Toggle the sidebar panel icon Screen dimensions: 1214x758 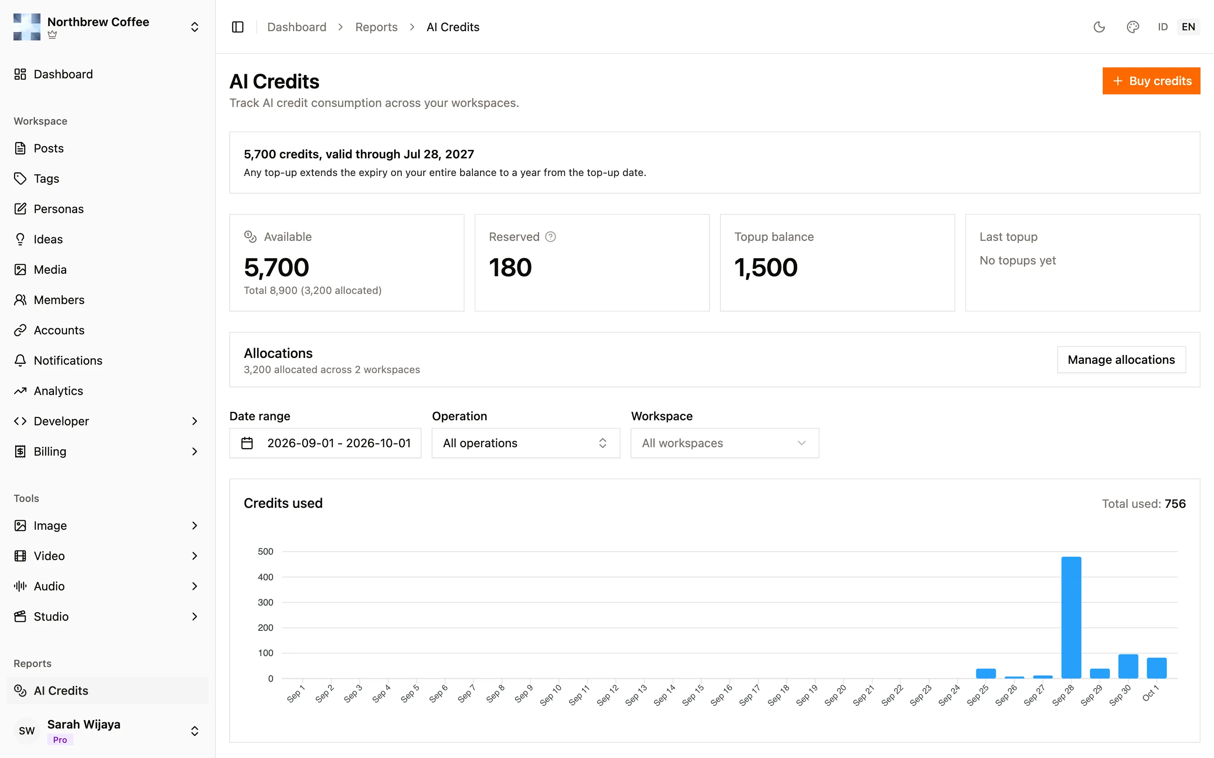point(238,27)
